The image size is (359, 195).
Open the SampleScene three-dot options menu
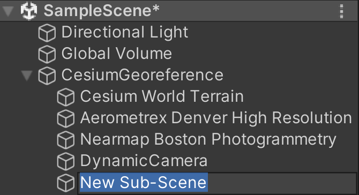coord(341,11)
